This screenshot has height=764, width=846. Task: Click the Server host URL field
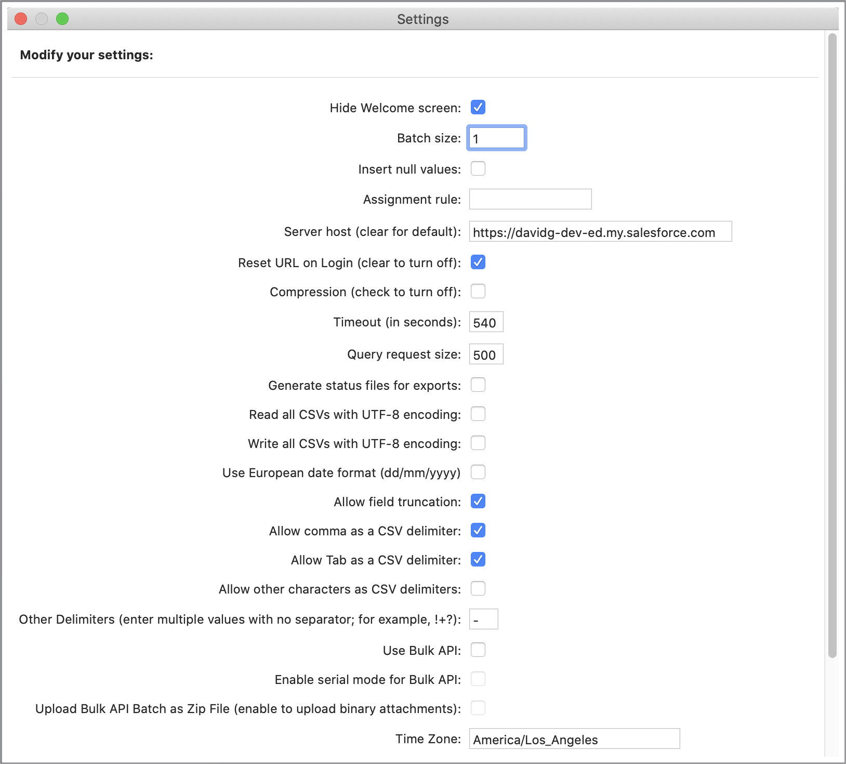[600, 232]
